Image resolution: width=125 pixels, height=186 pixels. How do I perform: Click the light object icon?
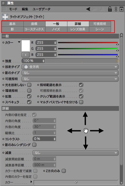click(x=5, y=17)
